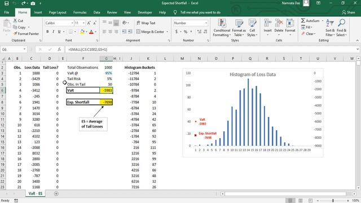Center text horizontally
This screenshot has height=203, width=361.
pos(111,32)
